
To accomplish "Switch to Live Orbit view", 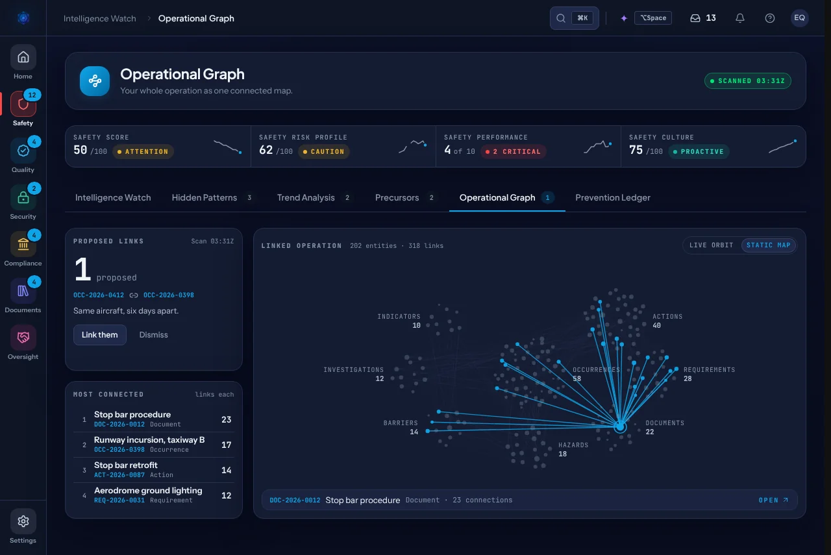I will (712, 245).
